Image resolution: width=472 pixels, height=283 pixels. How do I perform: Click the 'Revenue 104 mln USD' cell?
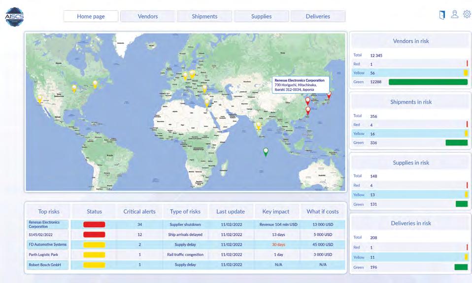click(x=278, y=224)
